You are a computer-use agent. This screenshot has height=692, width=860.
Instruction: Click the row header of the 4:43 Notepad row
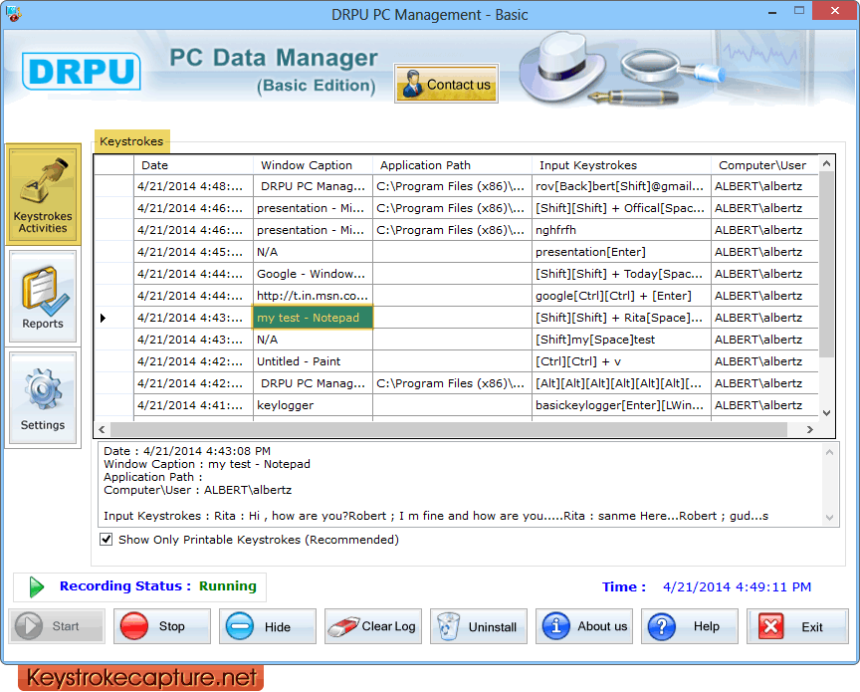(114, 318)
